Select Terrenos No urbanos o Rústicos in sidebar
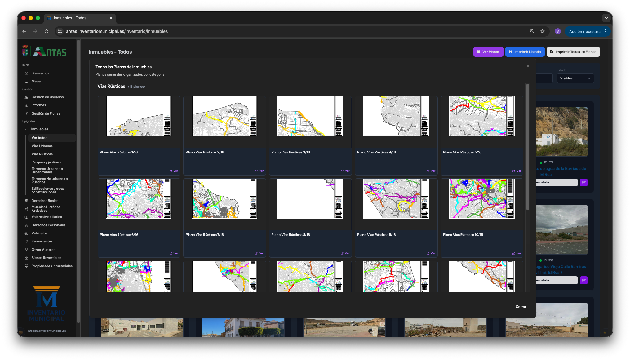The image size is (630, 360). (50, 180)
